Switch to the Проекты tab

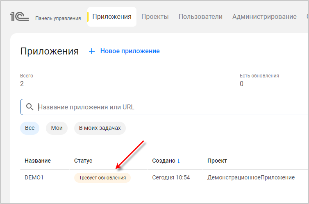[155, 17]
